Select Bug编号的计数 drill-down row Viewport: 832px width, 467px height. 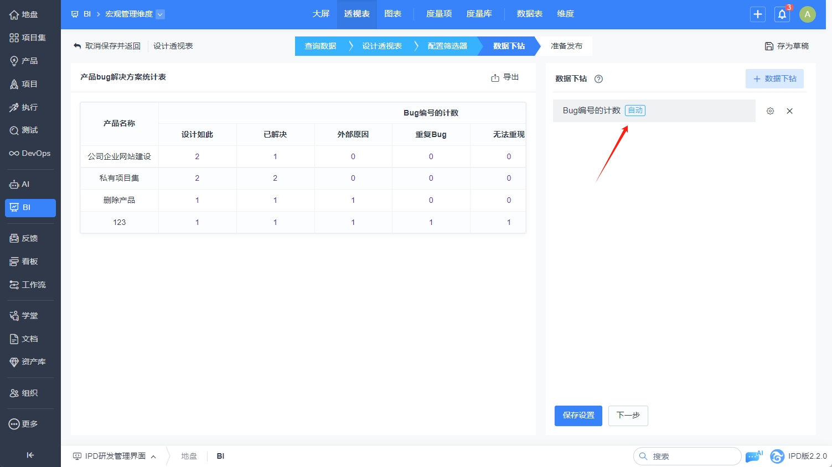(x=654, y=111)
